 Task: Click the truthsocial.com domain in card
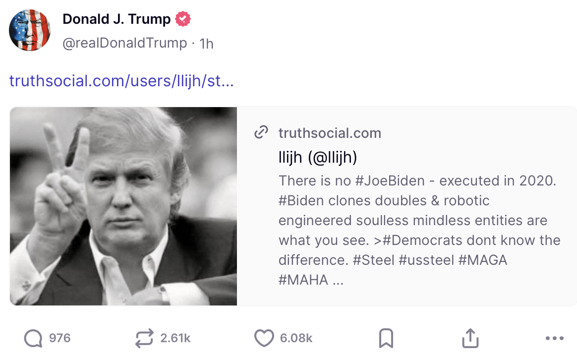click(330, 133)
